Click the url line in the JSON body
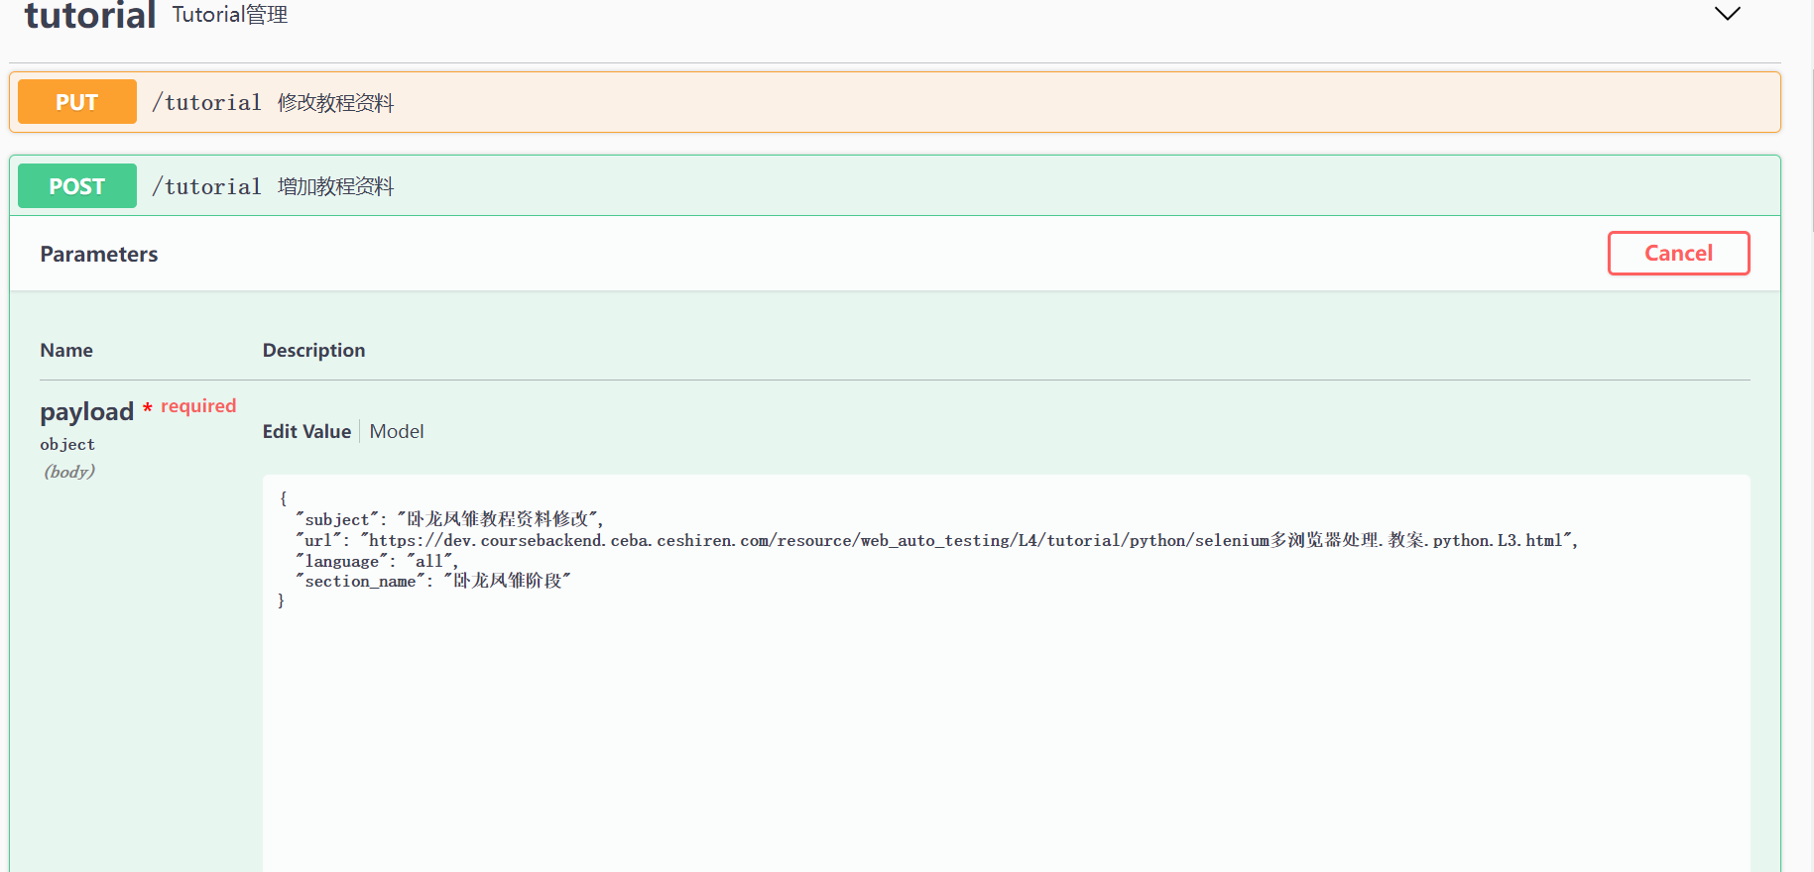 pos(932,540)
